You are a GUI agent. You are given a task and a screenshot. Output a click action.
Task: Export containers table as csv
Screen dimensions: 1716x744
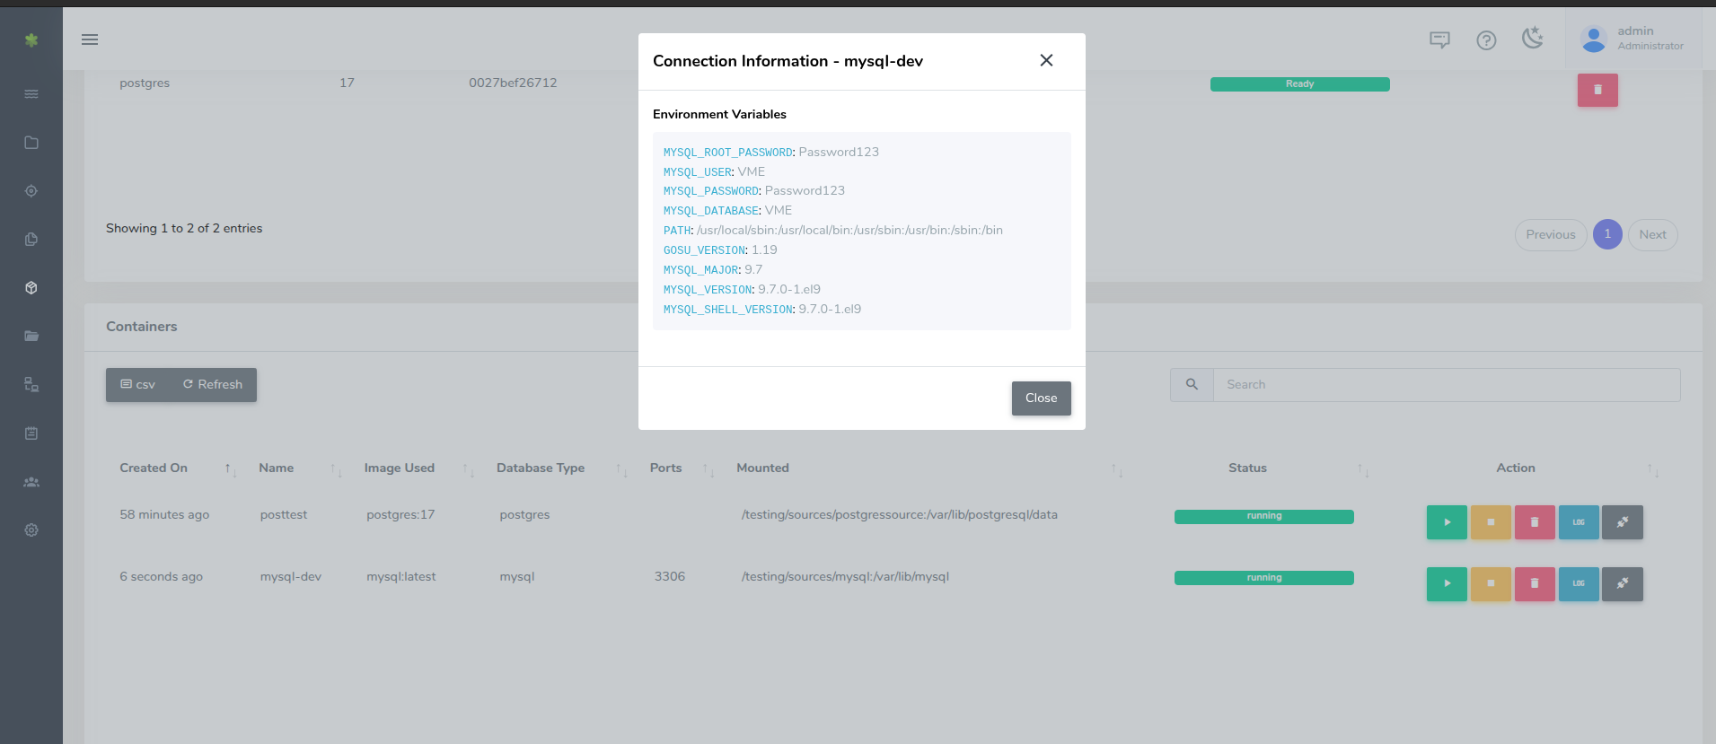[x=138, y=385]
